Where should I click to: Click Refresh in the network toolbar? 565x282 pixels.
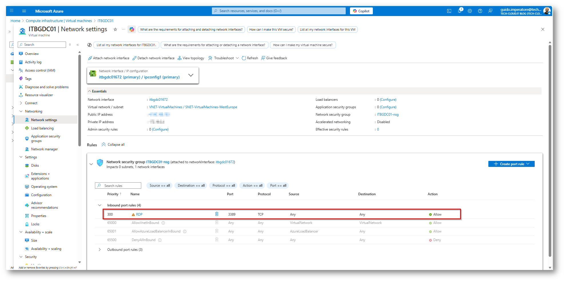pos(250,58)
